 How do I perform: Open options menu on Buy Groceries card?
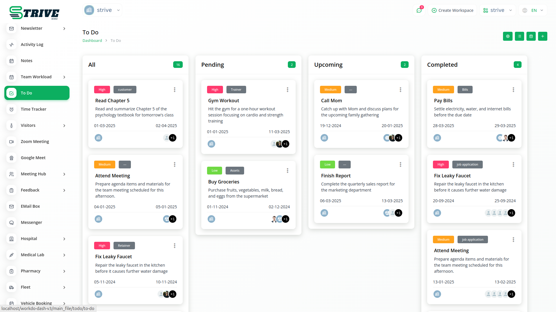pyautogui.click(x=287, y=171)
